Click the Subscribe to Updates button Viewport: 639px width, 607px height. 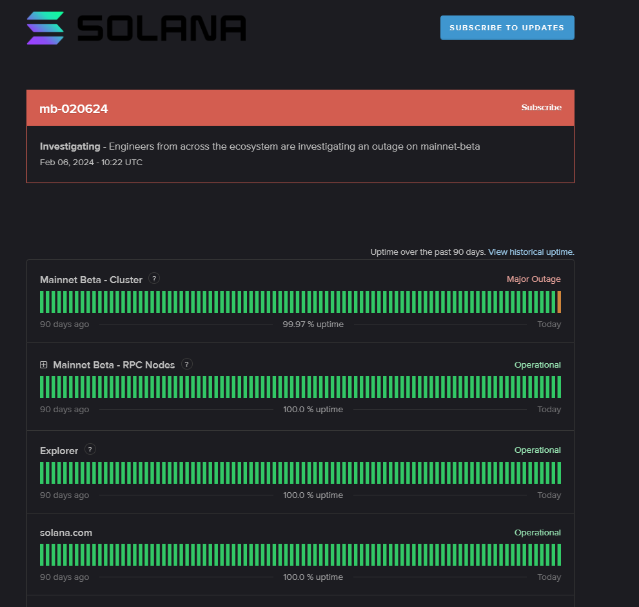click(507, 28)
